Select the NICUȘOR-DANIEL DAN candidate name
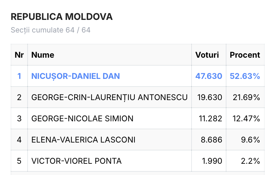 75,76
